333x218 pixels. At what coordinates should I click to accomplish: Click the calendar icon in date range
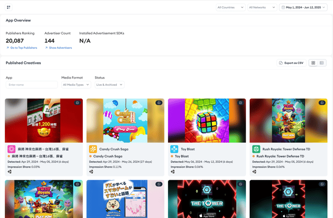(283, 7)
